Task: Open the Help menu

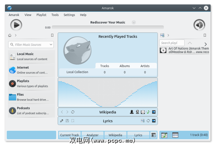Action: [83, 15]
